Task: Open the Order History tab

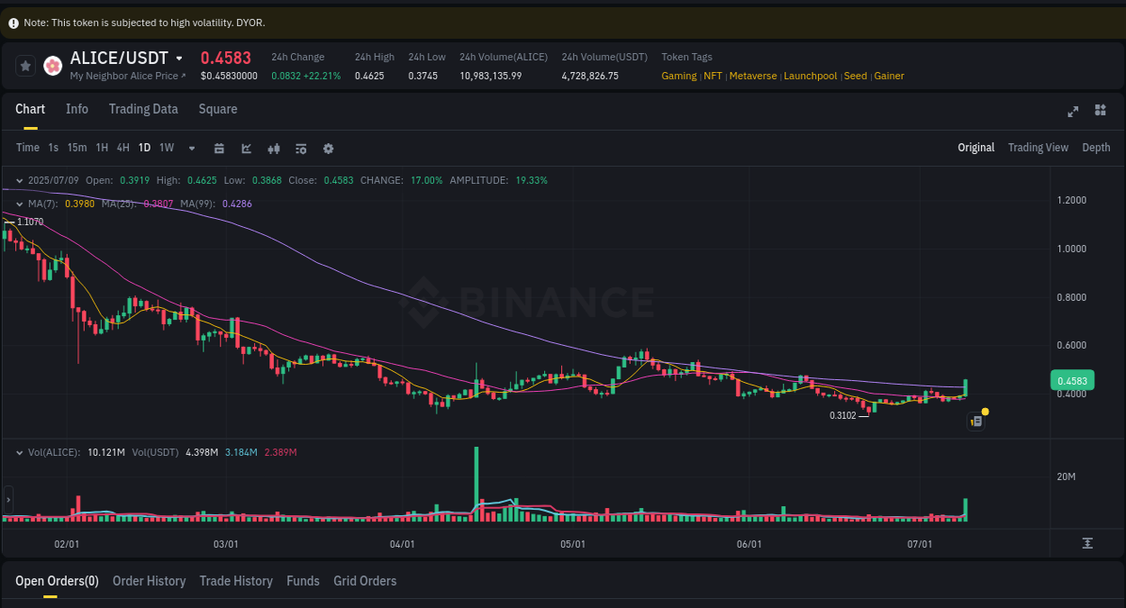Action: coord(149,581)
